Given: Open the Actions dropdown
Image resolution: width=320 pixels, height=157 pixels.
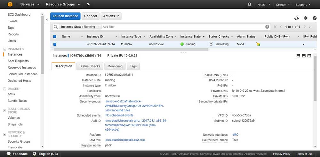Looking at the screenshot, I should pyautogui.click(x=111, y=16).
